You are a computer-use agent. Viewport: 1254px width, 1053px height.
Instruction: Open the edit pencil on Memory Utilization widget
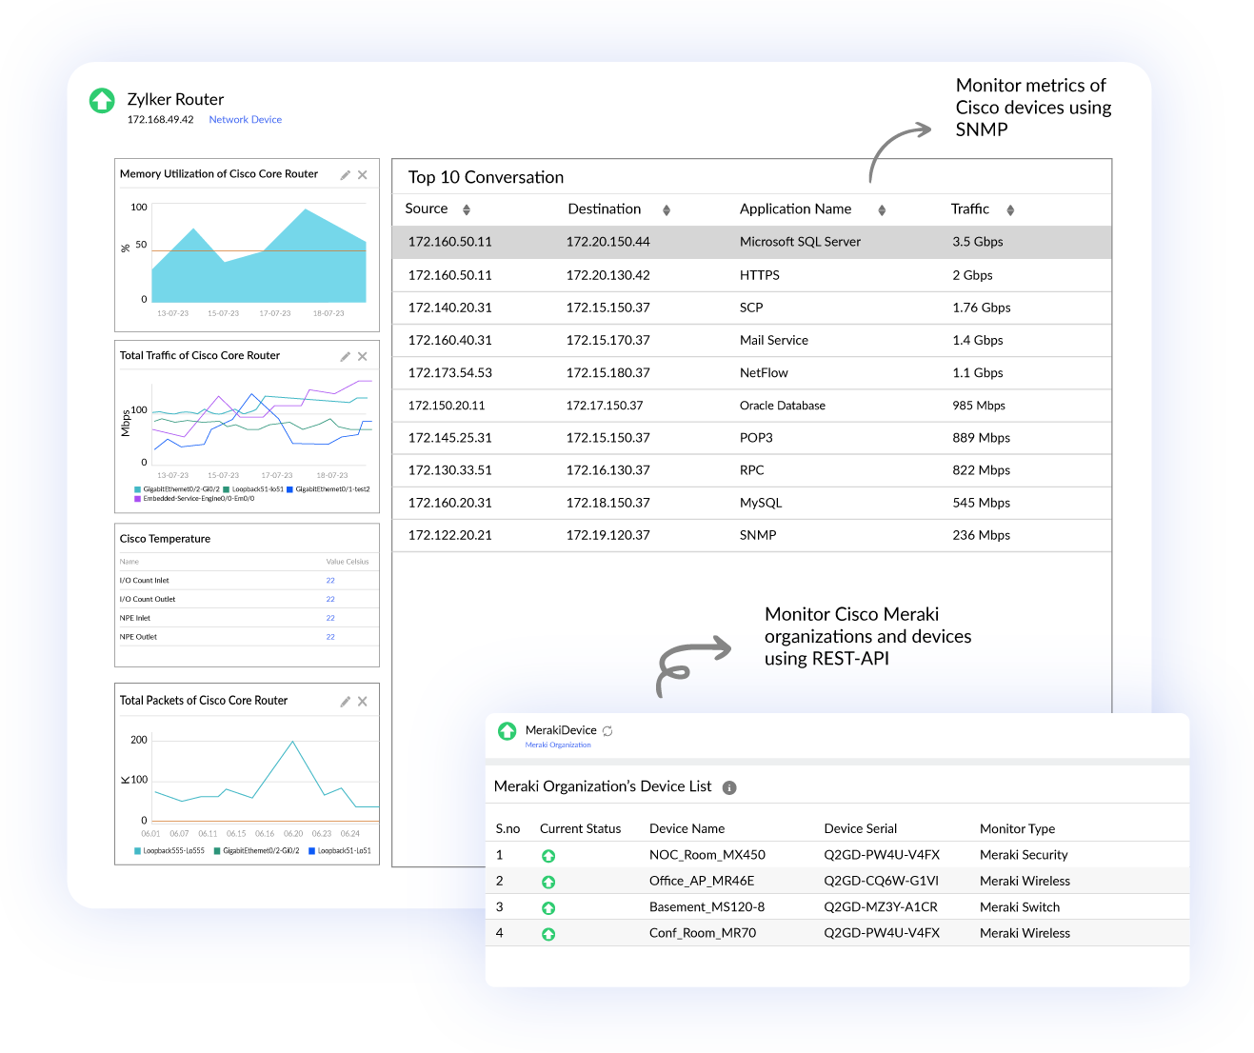[x=345, y=174]
